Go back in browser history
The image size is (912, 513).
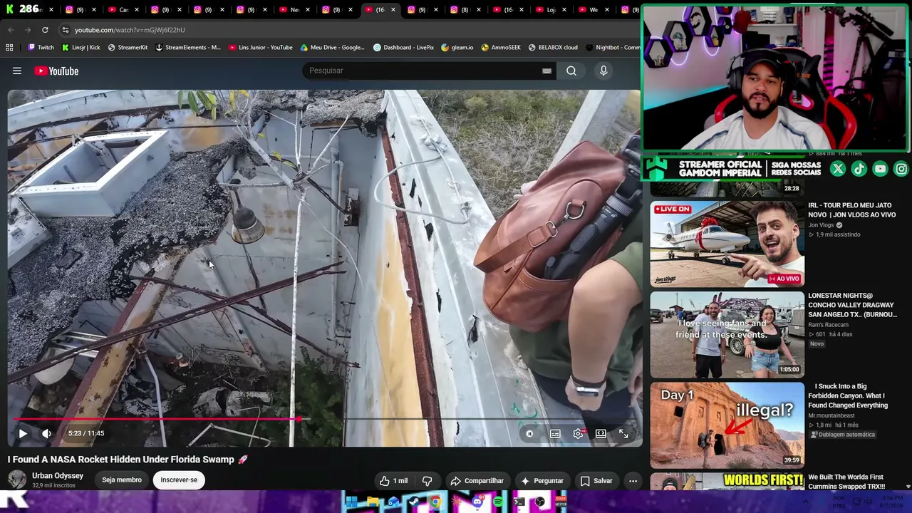coord(11,30)
